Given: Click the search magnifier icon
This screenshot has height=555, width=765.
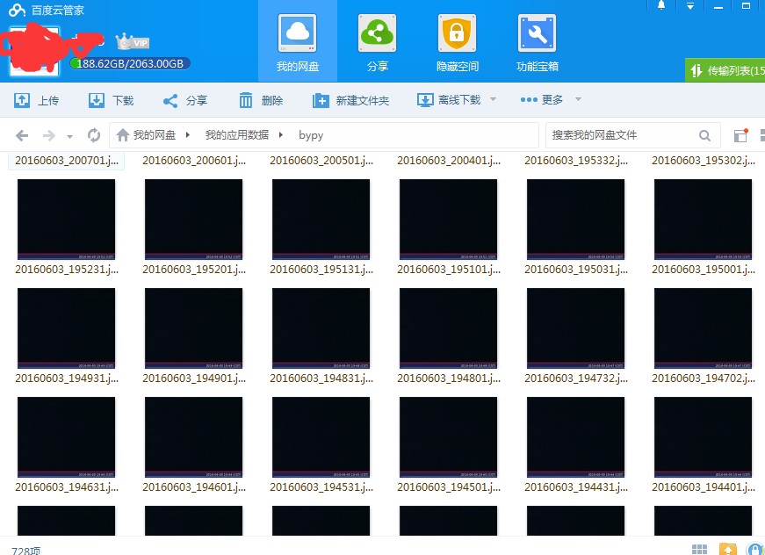Looking at the screenshot, I should tap(704, 135).
